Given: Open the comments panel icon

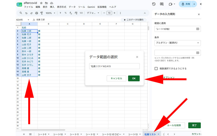Looking at the screenshot, I should [x=162, y=4].
